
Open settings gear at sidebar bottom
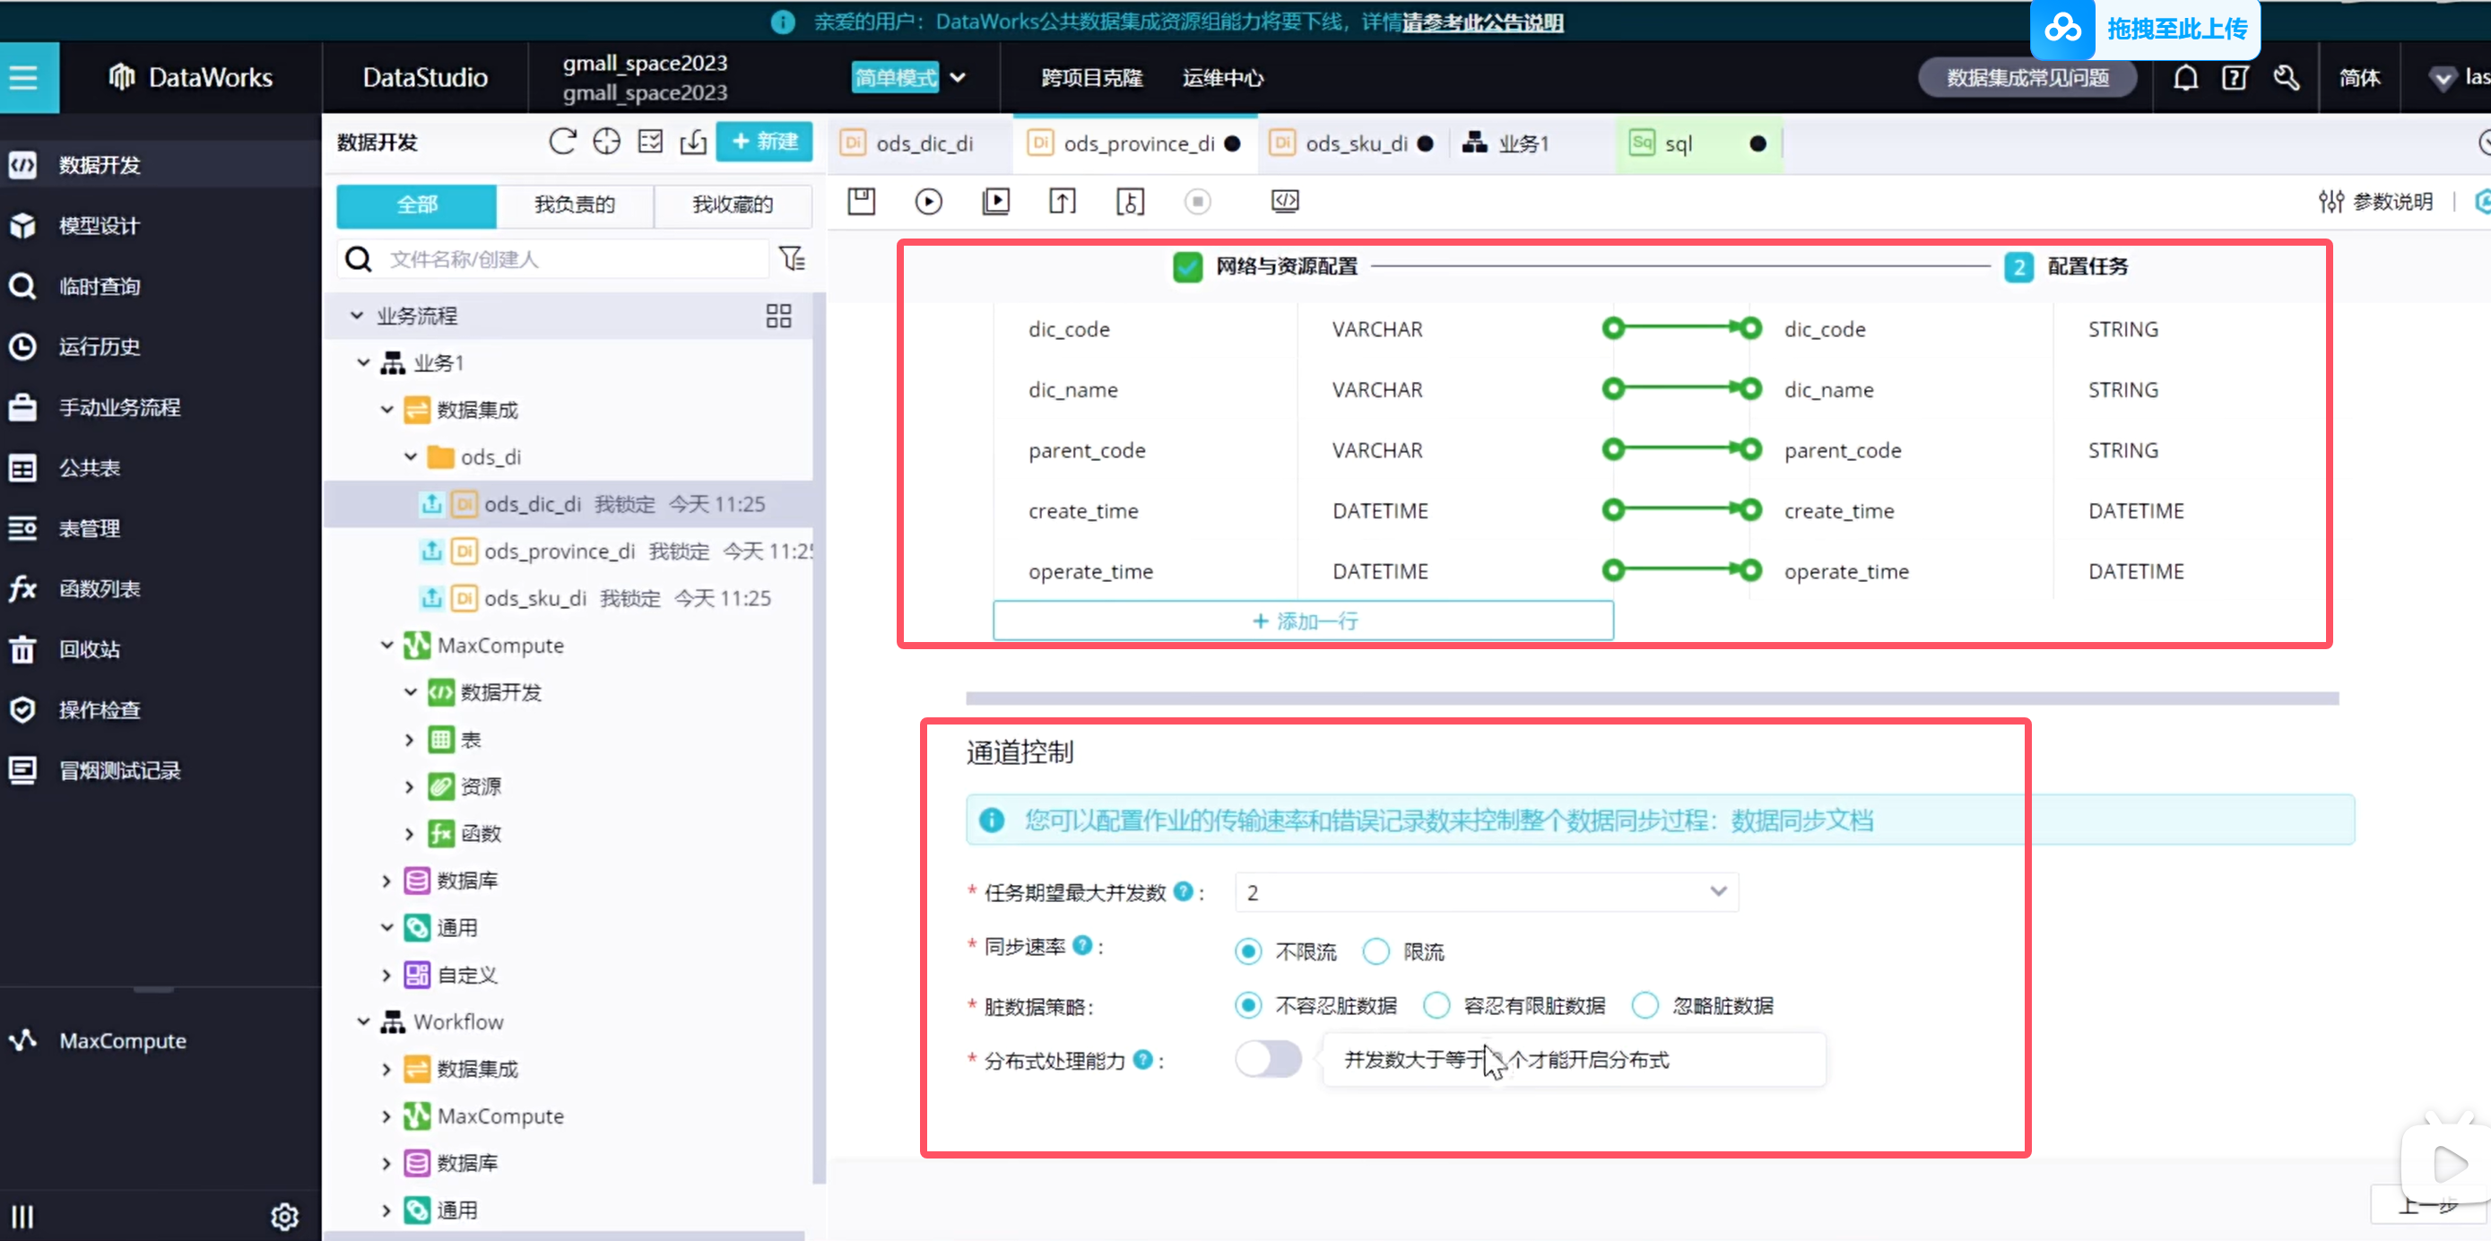click(x=284, y=1216)
